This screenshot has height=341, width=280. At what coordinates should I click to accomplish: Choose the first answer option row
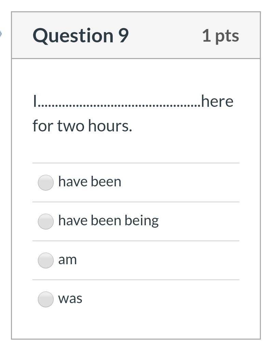(x=136, y=182)
